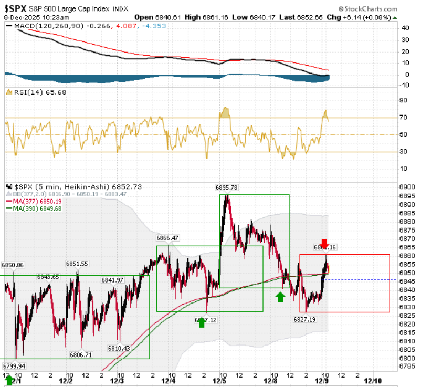The image size is (421, 387).
Task: Click the 6895.78 high price label
Action: coord(227,187)
